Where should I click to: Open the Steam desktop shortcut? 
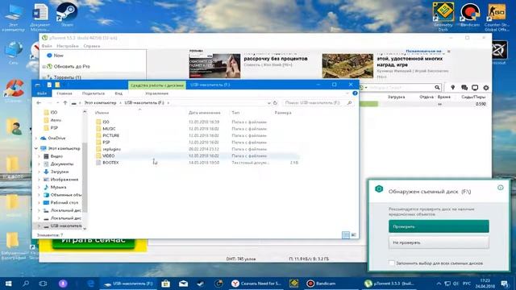pyautogui.click(x=67, y=14)
